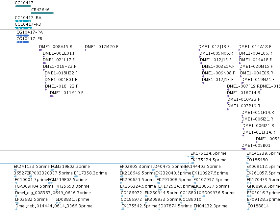Click the EK241123.5prime EST label

(x=32, y=167)
